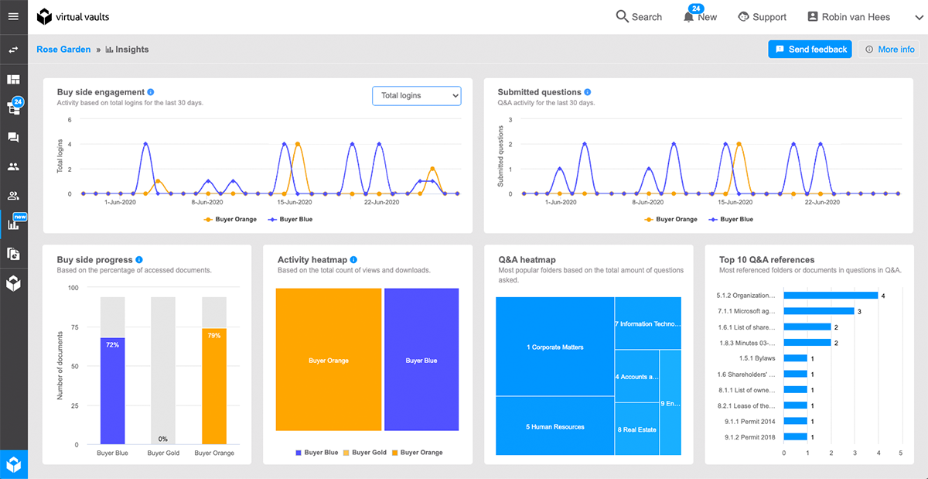928x479 pixels.
Task: Open the Total logins dropdown
Action: click(416, 95)
